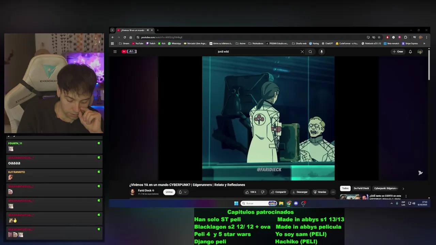436x245 pixels.
Task: Click the video player area
Action: click(268, 118)
